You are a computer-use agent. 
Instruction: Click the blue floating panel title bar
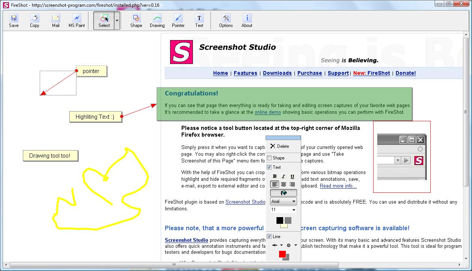pos(283,138)
